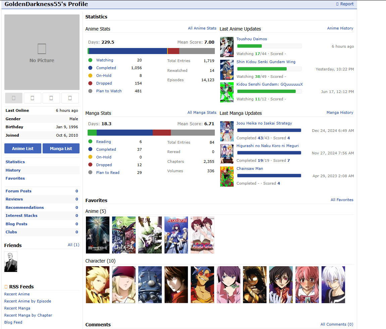This screenshot has width=386, height=329.
Task: Click manga Reading status link
Action: point(103,142)
